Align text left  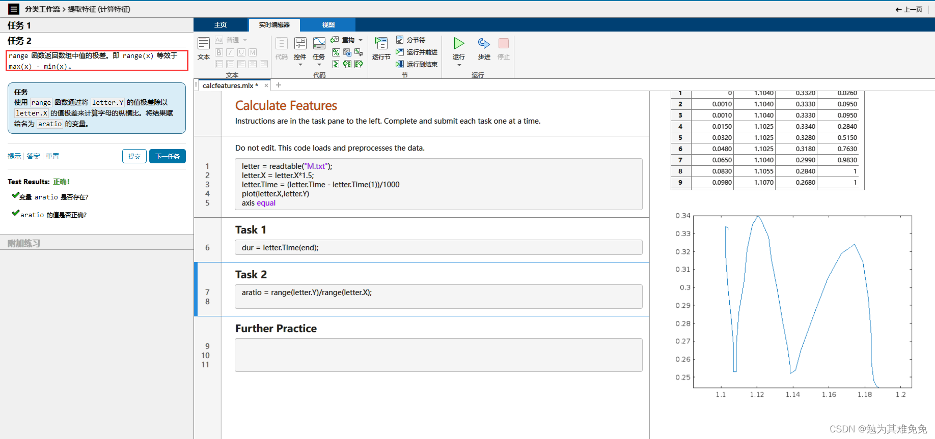point(241,64)
